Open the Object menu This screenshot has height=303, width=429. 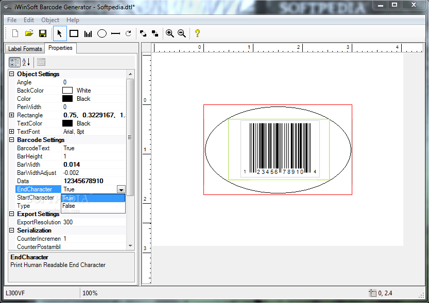50,20
